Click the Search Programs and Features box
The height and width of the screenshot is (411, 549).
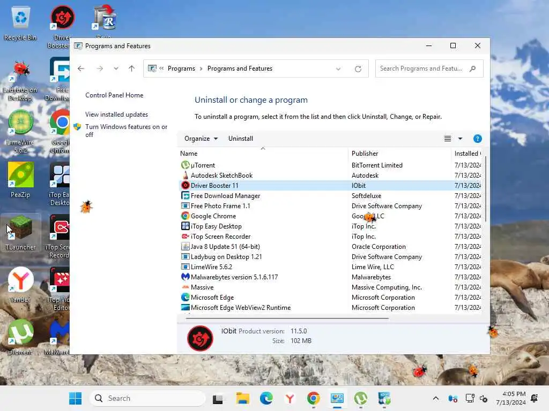429,68
